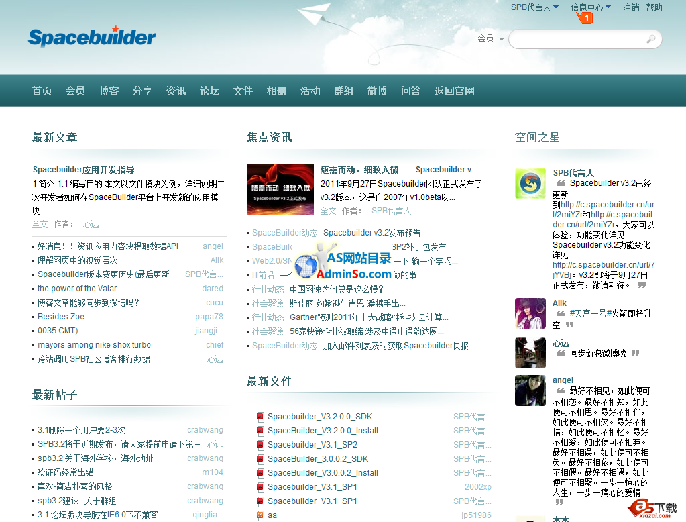Screen dimensions: 686x522
Task: Open Alik's avatar picture
Action: 530,313
